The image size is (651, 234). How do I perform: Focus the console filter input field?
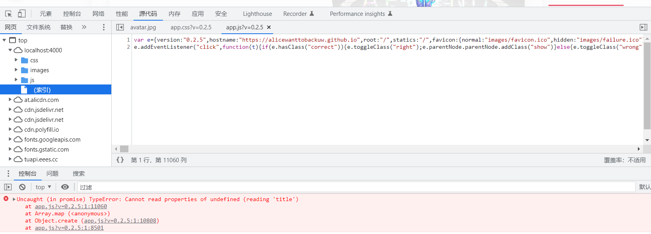(356, 187)
